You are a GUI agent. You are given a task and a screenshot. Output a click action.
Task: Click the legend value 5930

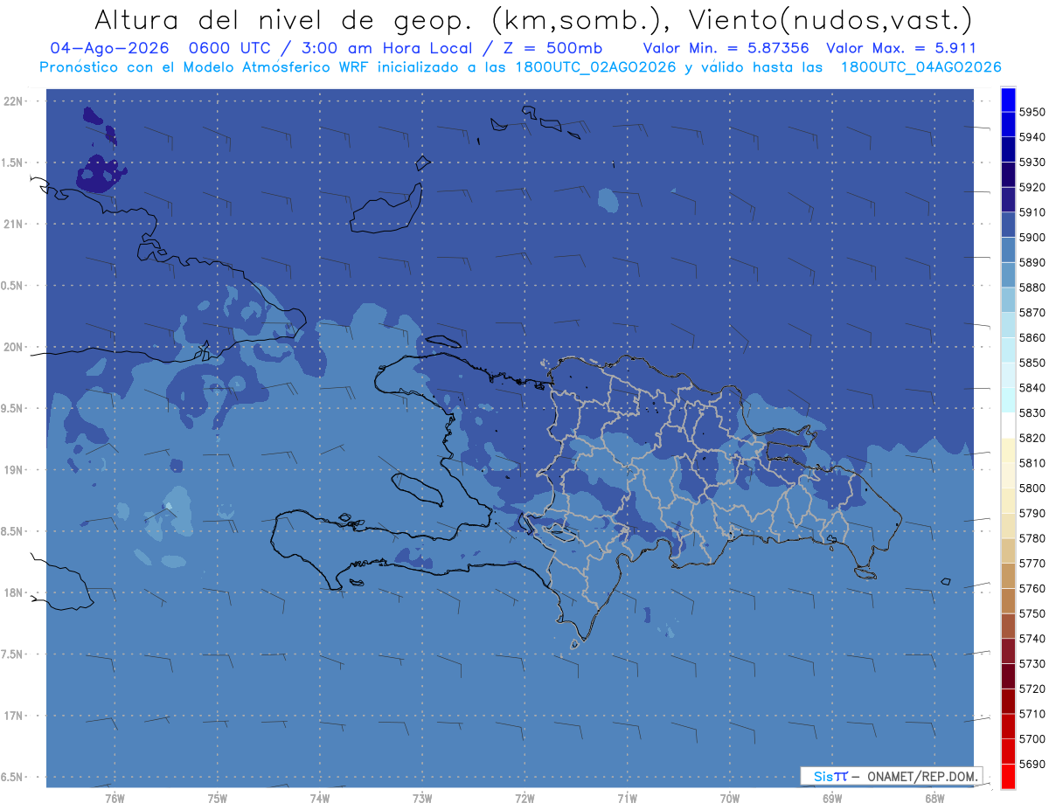point(1032,163)
